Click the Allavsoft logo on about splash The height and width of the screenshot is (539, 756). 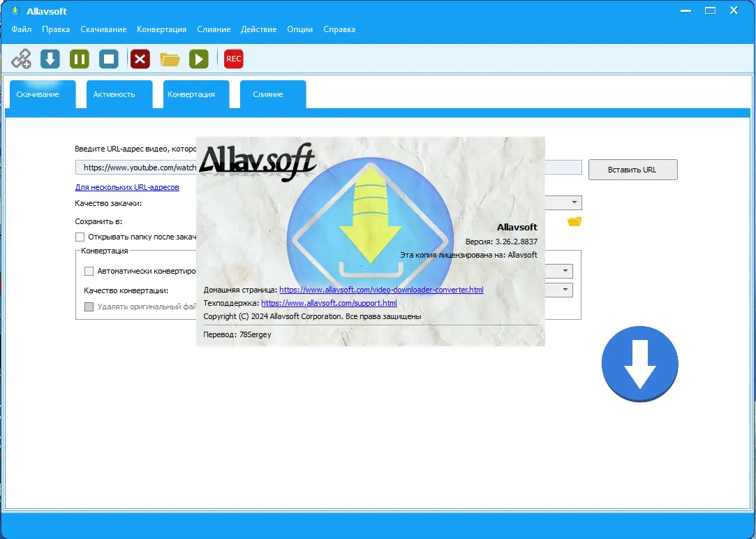point(258,161)
